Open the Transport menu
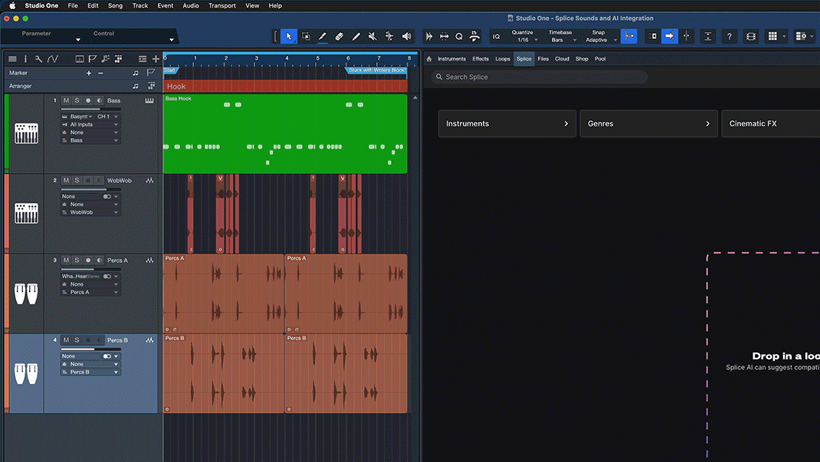 tap(222, 5)
